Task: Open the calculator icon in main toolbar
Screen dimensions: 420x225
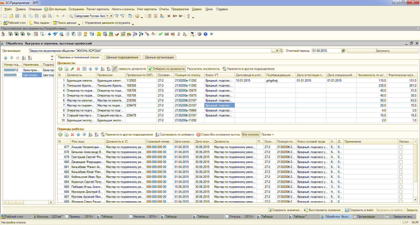Action: coord(149,16)
